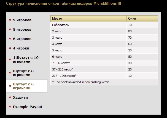Select the "8 игроков" tab
Viewport: 167px width, 118px height.
(22, 30)
